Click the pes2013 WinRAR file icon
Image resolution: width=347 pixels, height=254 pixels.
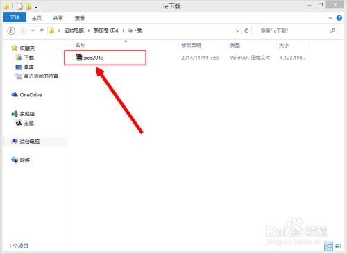coord(79,58)
